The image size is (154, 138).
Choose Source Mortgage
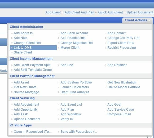coord(27,92)
